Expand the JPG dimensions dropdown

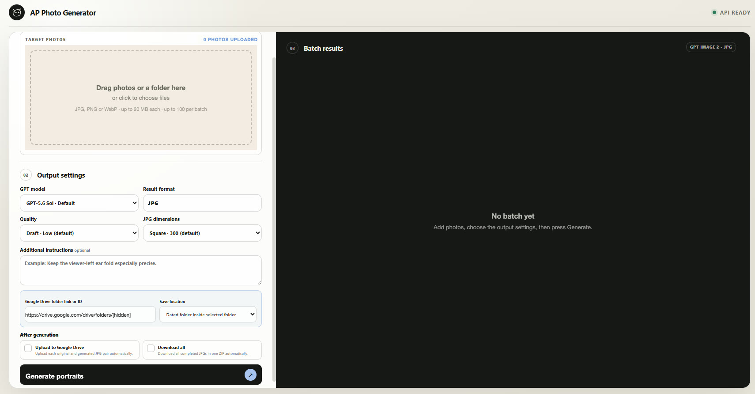202,233
